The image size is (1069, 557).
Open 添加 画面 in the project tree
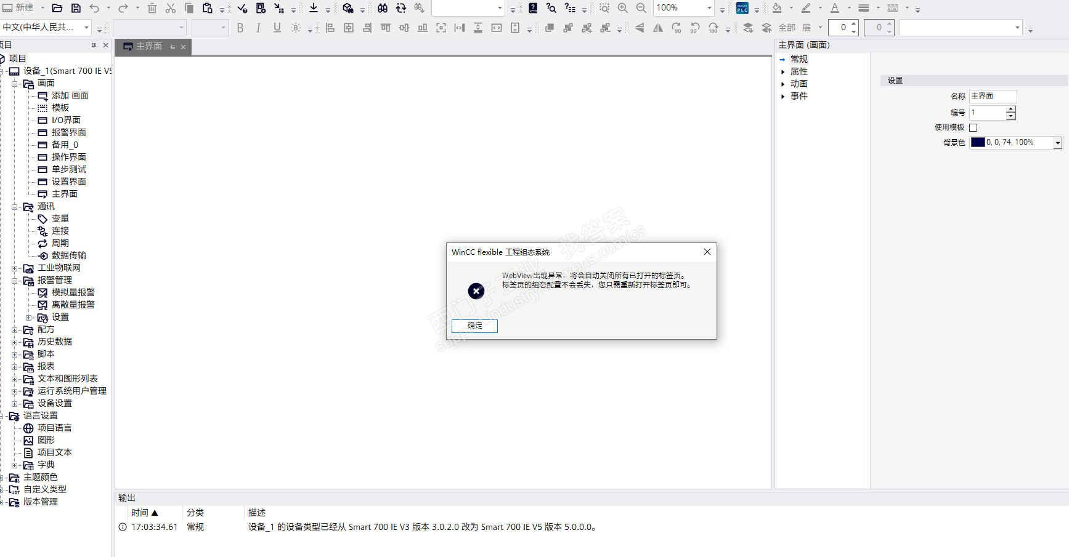pos(70,95)
